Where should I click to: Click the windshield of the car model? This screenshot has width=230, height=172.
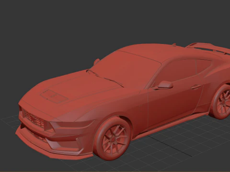point(126,69)
